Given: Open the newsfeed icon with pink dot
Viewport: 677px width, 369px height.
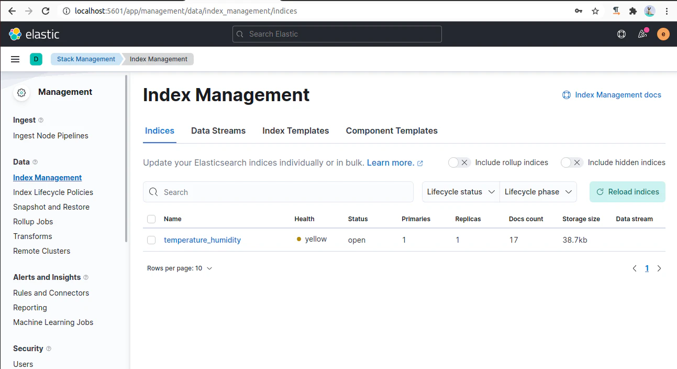Looking at the screenshot, I should click(x=642, y=34).
